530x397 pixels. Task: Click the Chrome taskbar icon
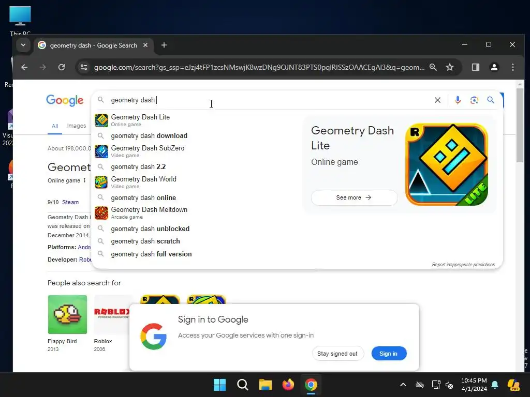311,385
